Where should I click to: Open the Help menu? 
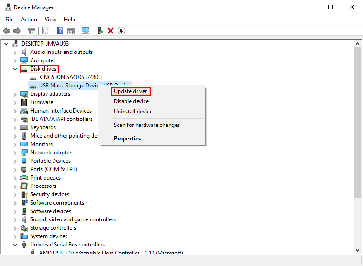[69, 20]
